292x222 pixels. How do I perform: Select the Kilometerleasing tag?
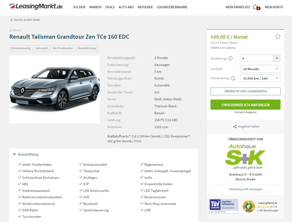[x=21, y=48]
